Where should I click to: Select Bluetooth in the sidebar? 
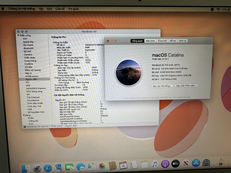tap(29, 48)
